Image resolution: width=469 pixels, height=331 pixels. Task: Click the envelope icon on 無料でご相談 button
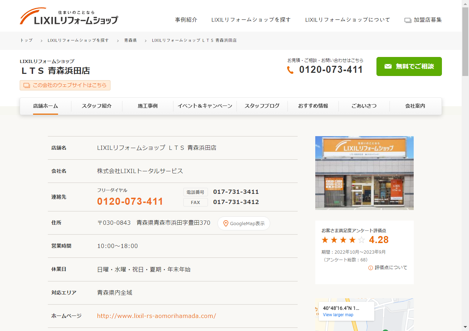pos(388,66)
